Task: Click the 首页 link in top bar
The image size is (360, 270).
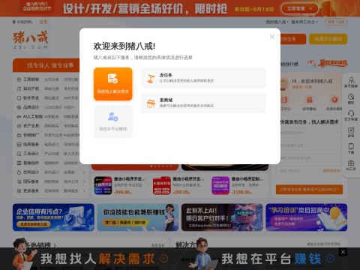Action: coord(43,22)
